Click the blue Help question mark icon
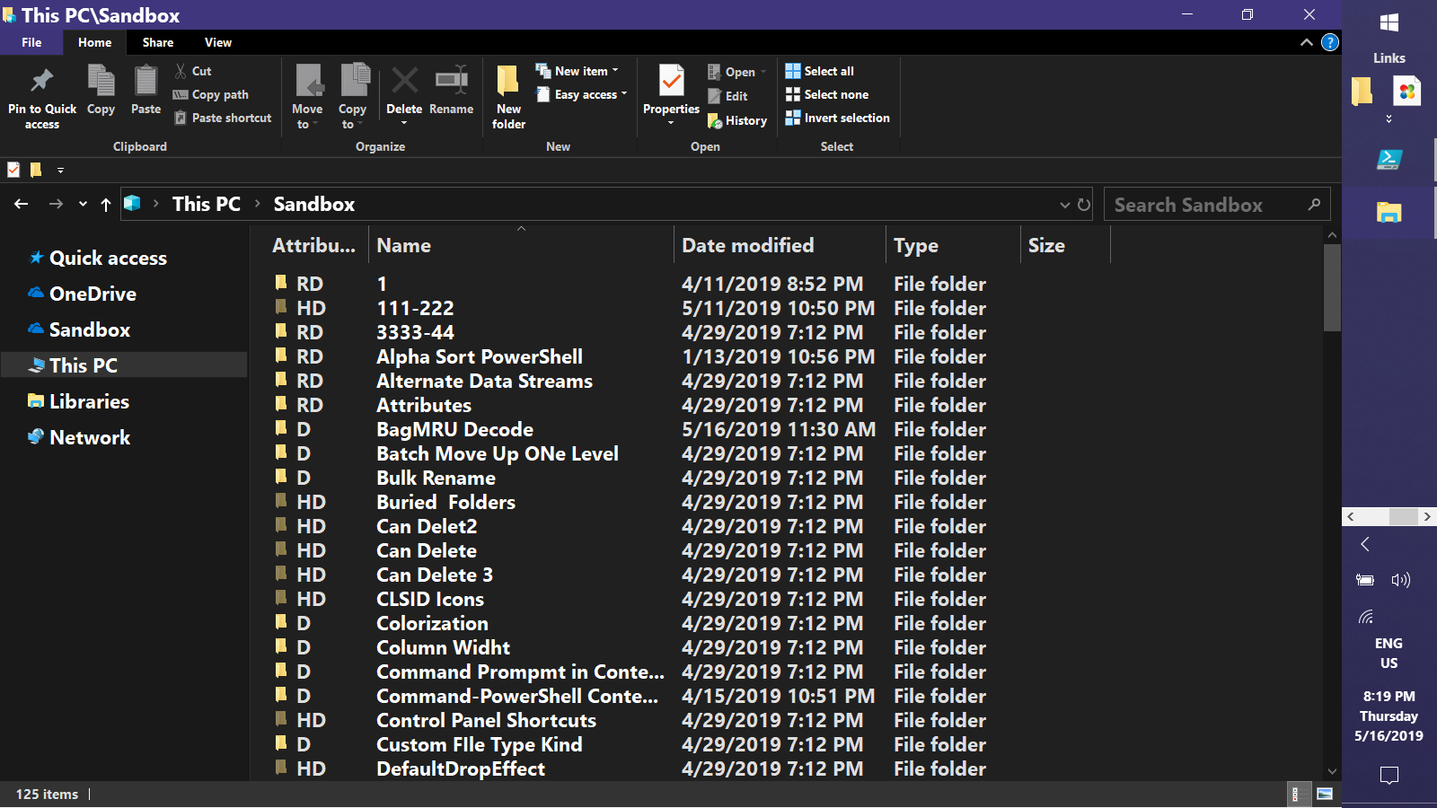The image size is (1437, 808). click(x=1330, y=42)
